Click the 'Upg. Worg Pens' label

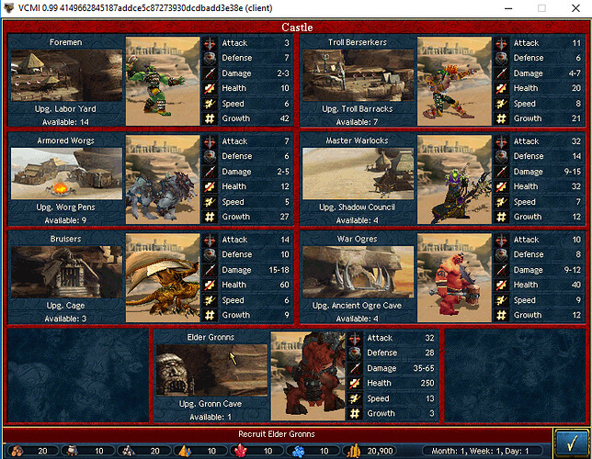tap(65, 207)
